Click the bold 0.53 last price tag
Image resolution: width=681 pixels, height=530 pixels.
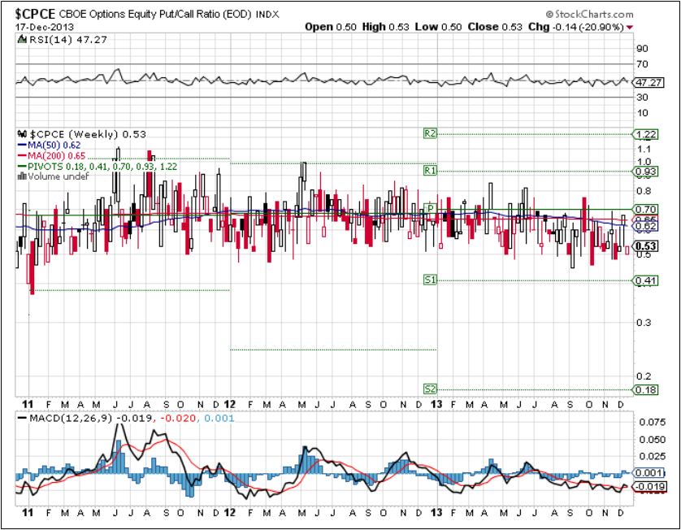[x=646, y=246]
